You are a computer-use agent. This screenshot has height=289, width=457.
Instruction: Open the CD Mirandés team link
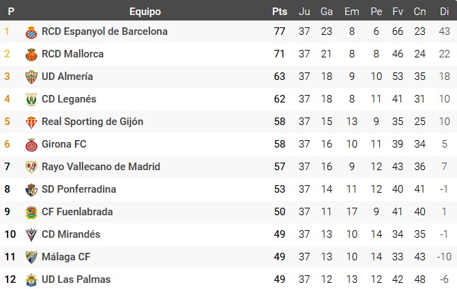[x=71, y=234]
